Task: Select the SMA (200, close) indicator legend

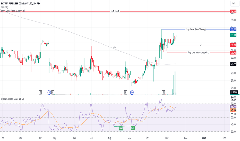Action: [x=13, y=11]
